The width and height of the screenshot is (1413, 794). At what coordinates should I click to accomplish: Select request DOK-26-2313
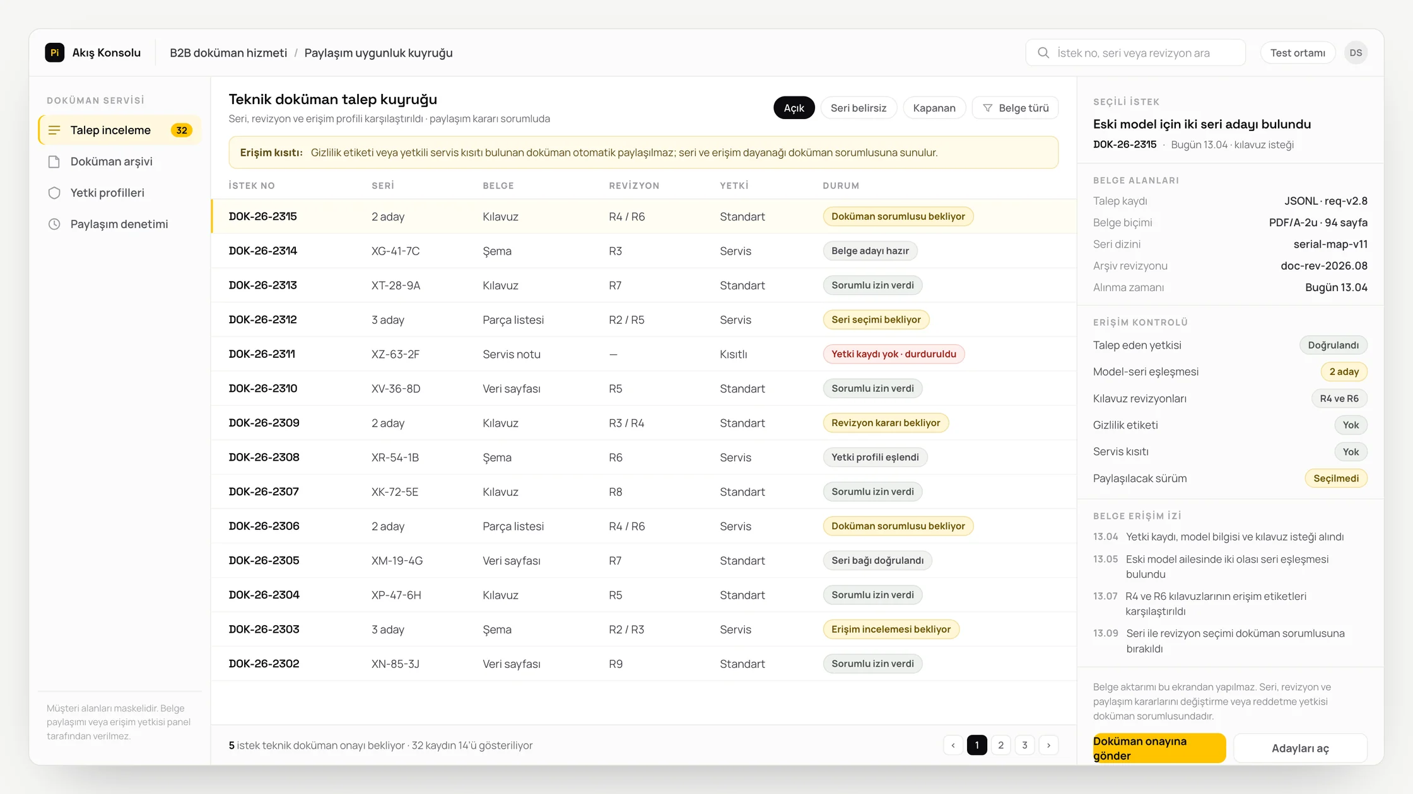point(643,285)
